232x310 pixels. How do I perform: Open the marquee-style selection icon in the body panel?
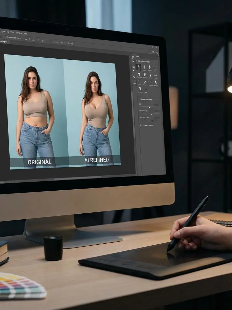[x=155, y=67]
